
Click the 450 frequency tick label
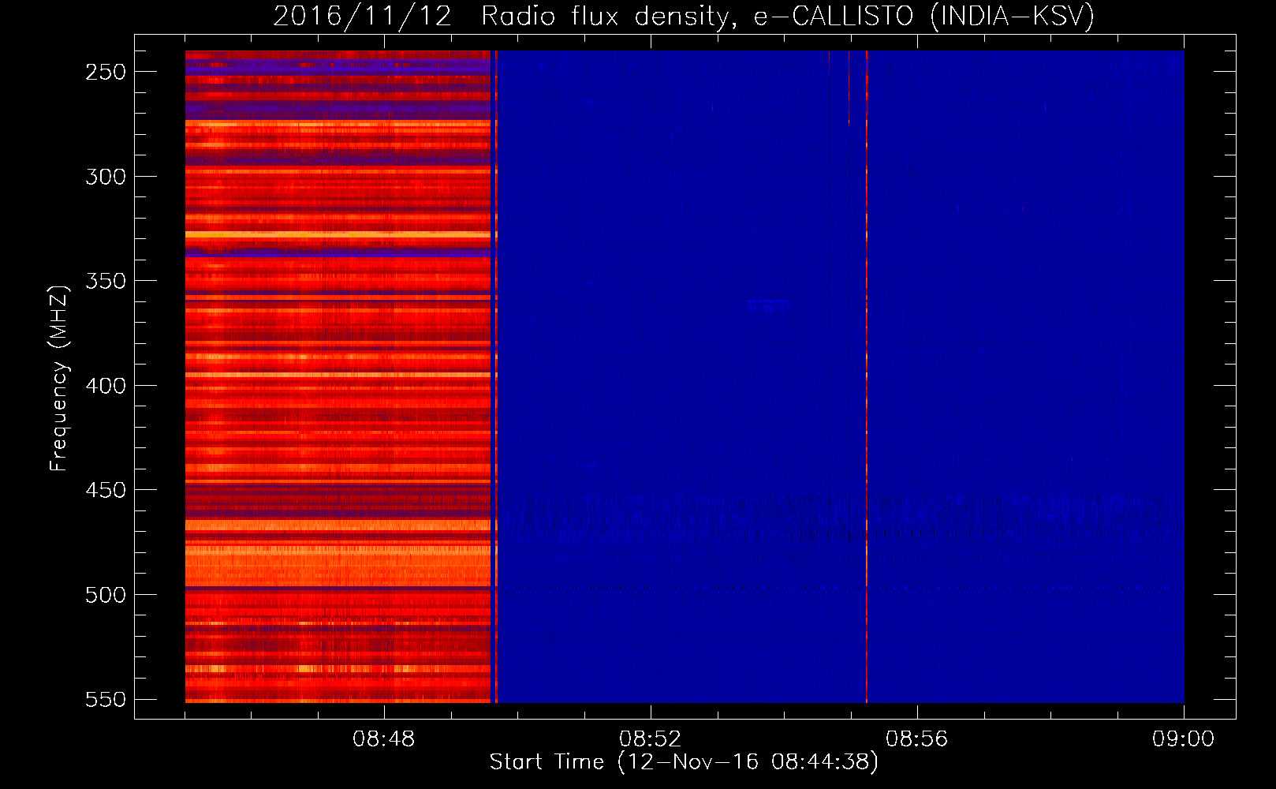106,490
